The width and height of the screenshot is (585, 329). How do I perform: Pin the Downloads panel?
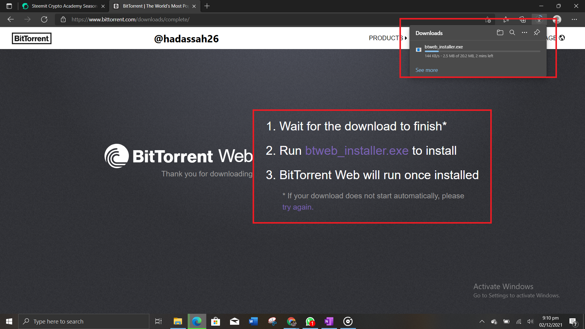click(537, 33)
